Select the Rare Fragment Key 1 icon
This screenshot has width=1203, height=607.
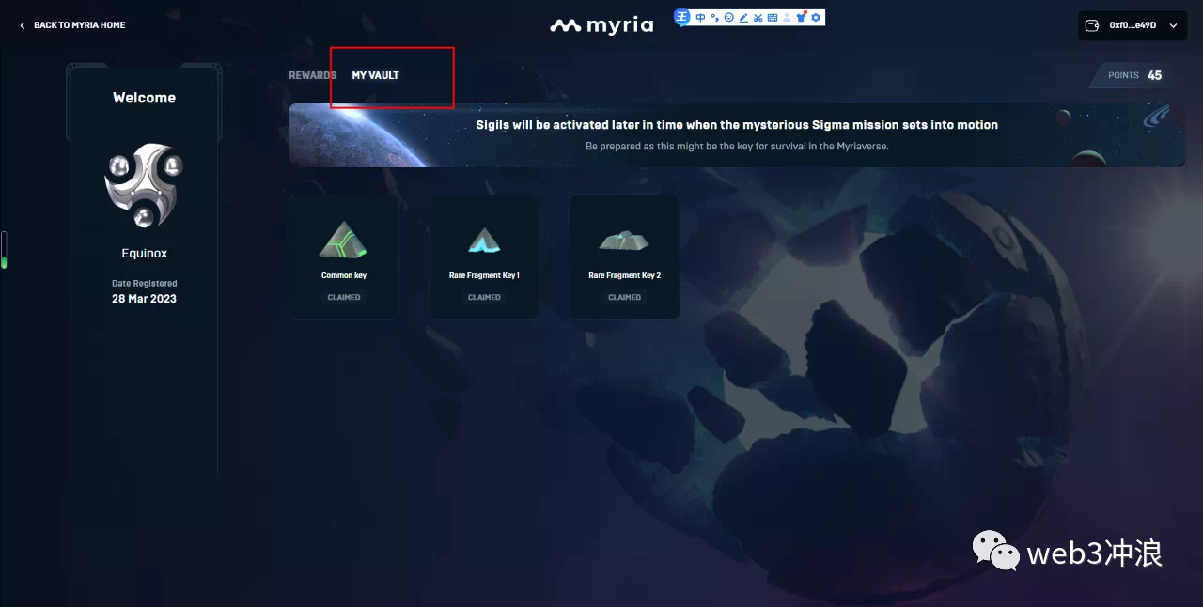pyautogui.click(x=484, y=241)
